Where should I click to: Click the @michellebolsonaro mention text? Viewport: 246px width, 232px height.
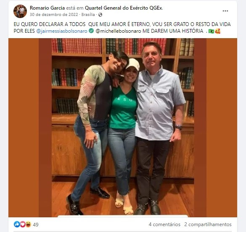118,31
